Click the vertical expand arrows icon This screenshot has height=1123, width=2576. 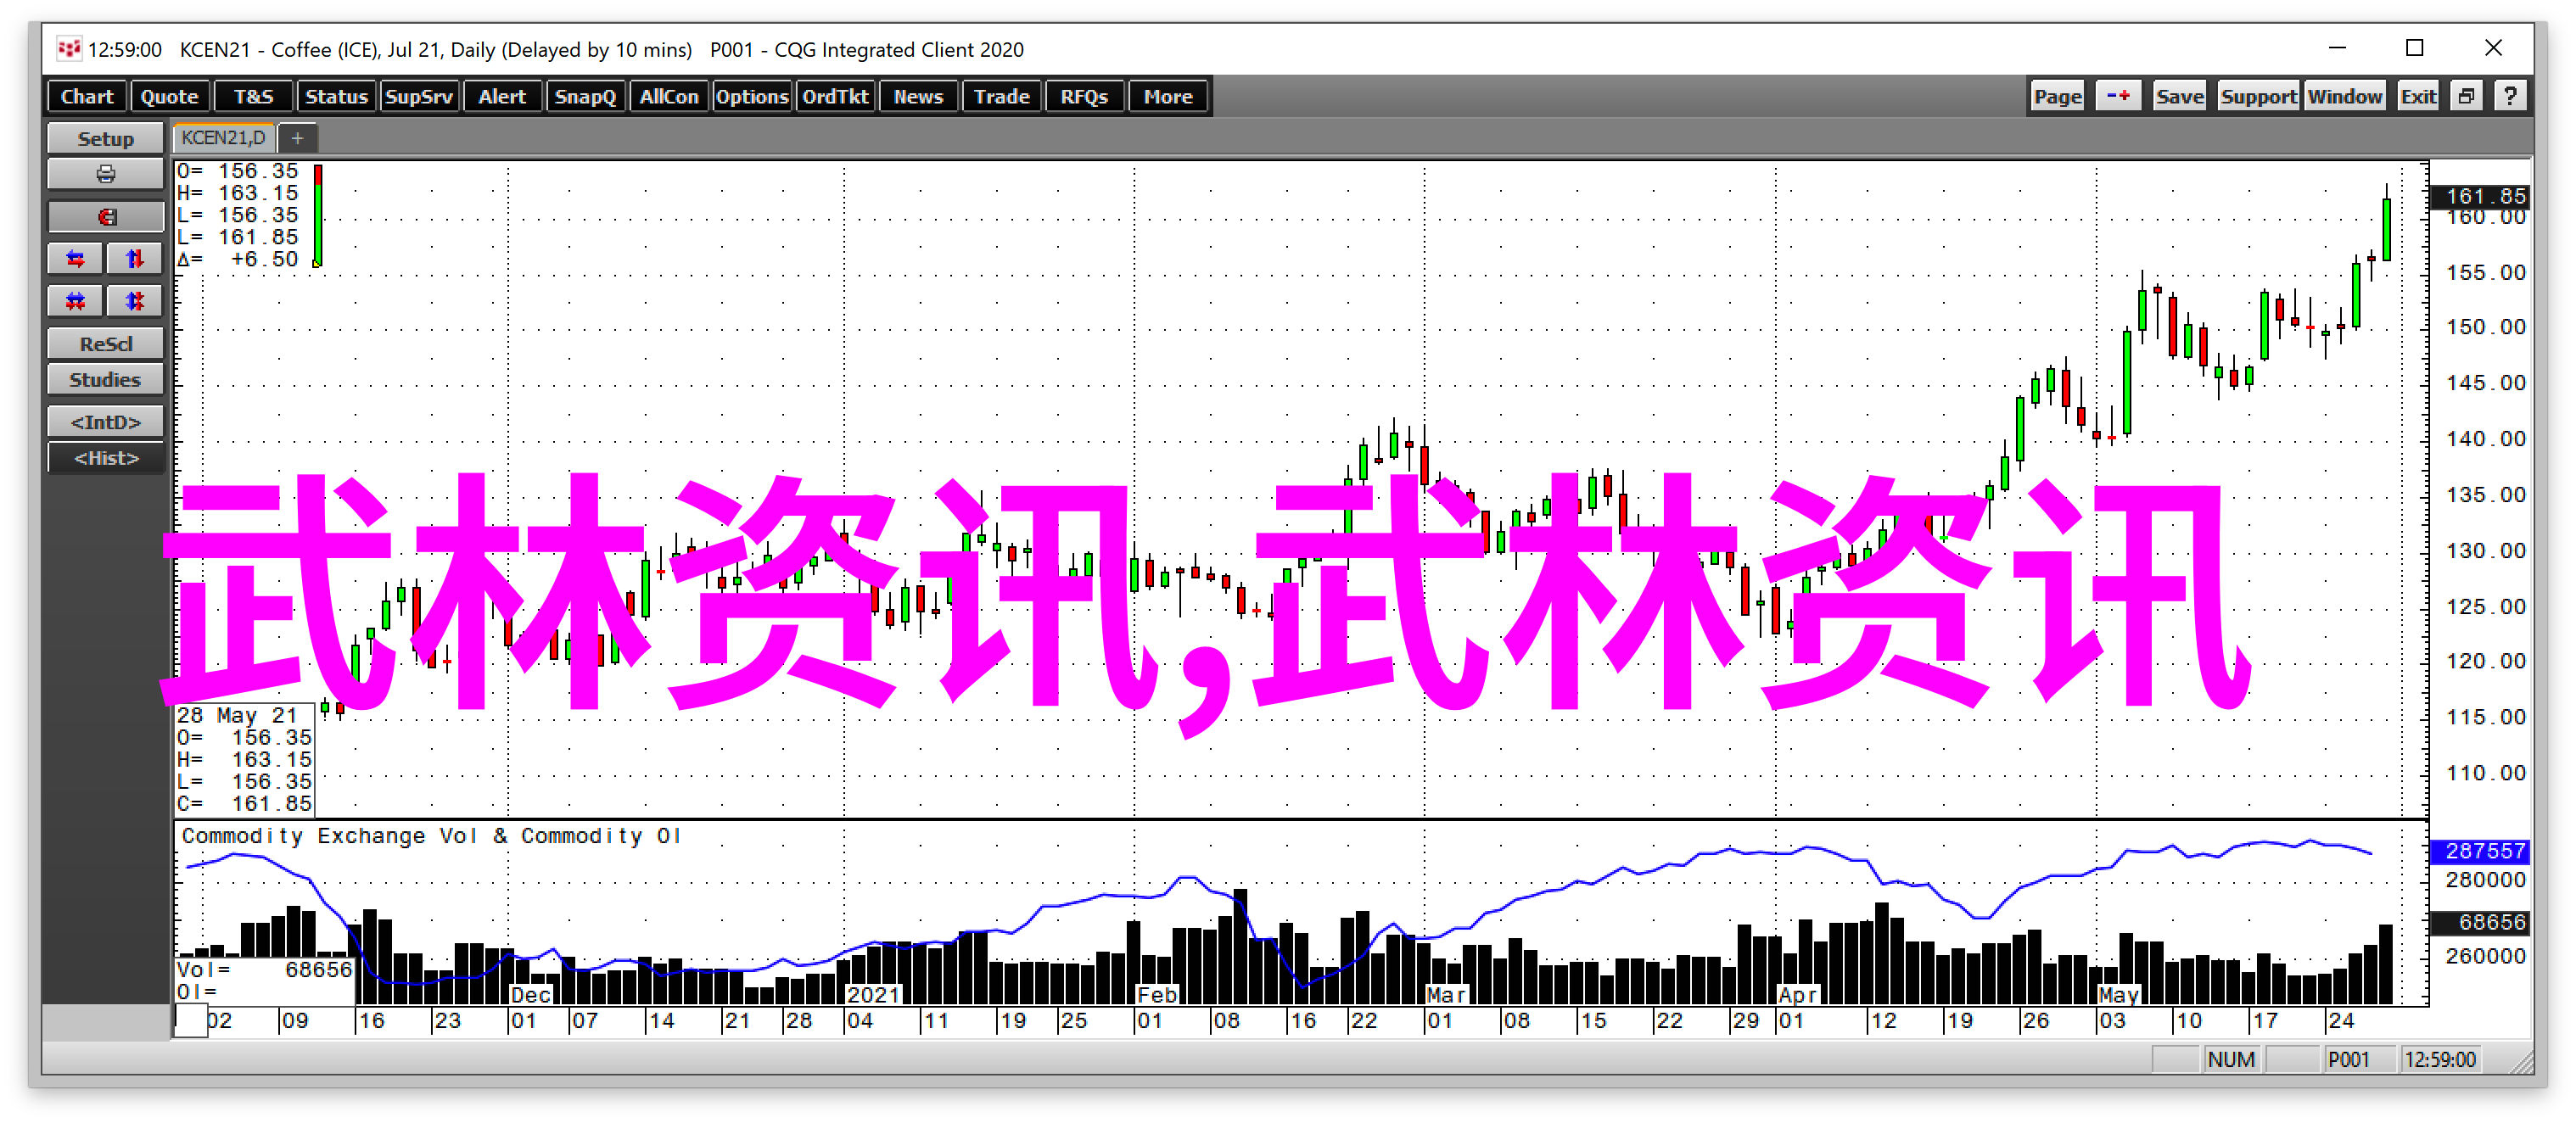point(134,259)
